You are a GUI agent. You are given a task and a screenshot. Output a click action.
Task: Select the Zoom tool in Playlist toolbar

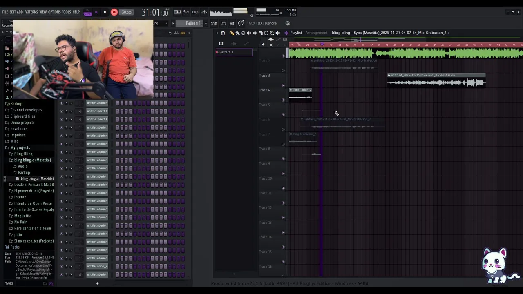272,33
